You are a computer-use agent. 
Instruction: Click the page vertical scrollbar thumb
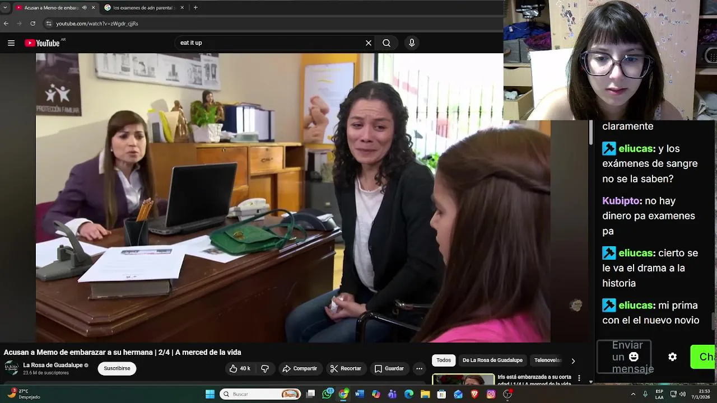click(x=590, y=132)
